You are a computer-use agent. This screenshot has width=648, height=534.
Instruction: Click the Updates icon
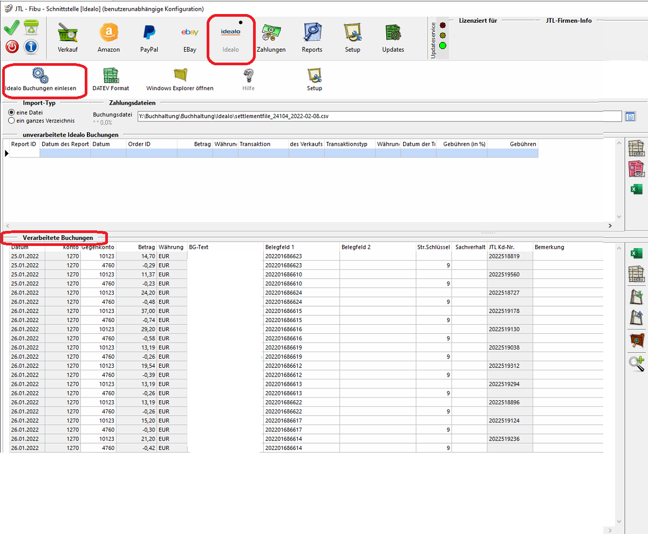[x=393, y=38]
